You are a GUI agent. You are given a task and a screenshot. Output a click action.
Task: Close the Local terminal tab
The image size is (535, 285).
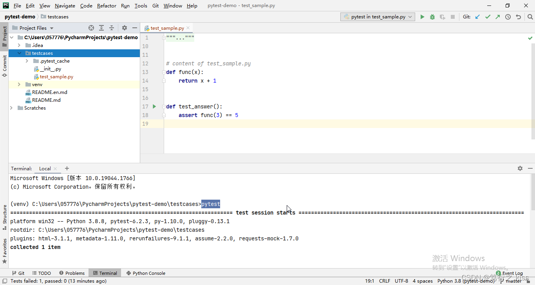55,169
